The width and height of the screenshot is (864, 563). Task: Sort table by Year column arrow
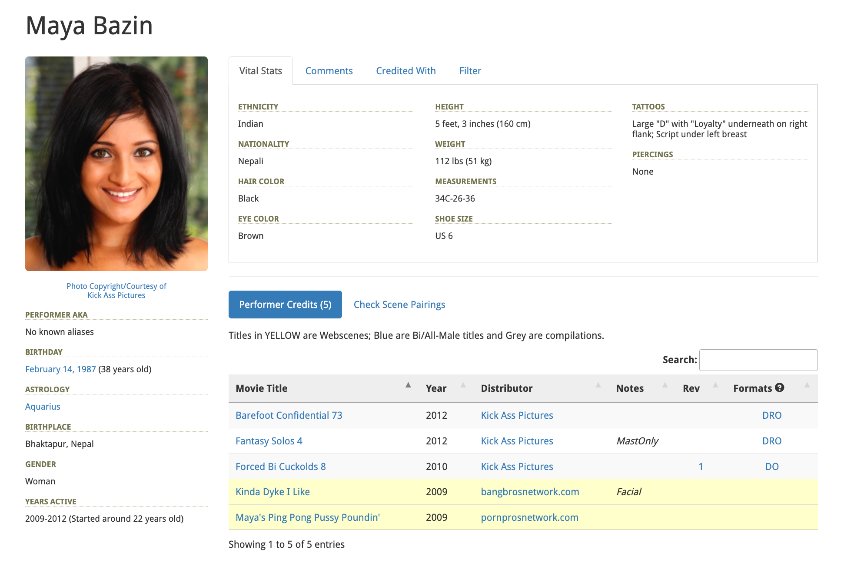pos(463,385)
